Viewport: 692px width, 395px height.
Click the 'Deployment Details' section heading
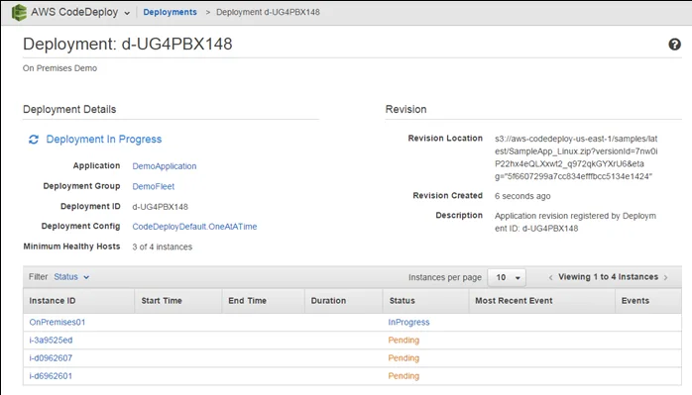[x=69, y=109]
